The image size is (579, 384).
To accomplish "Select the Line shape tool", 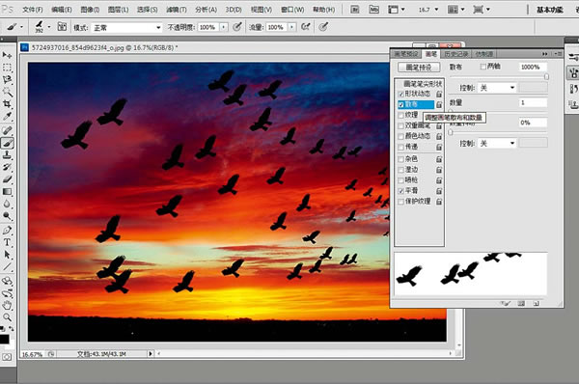I will [x=7, y=267].
